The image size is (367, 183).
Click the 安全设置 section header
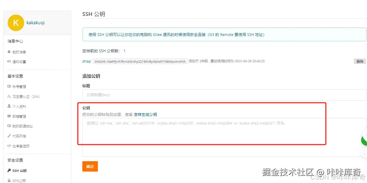coord(15,160)
